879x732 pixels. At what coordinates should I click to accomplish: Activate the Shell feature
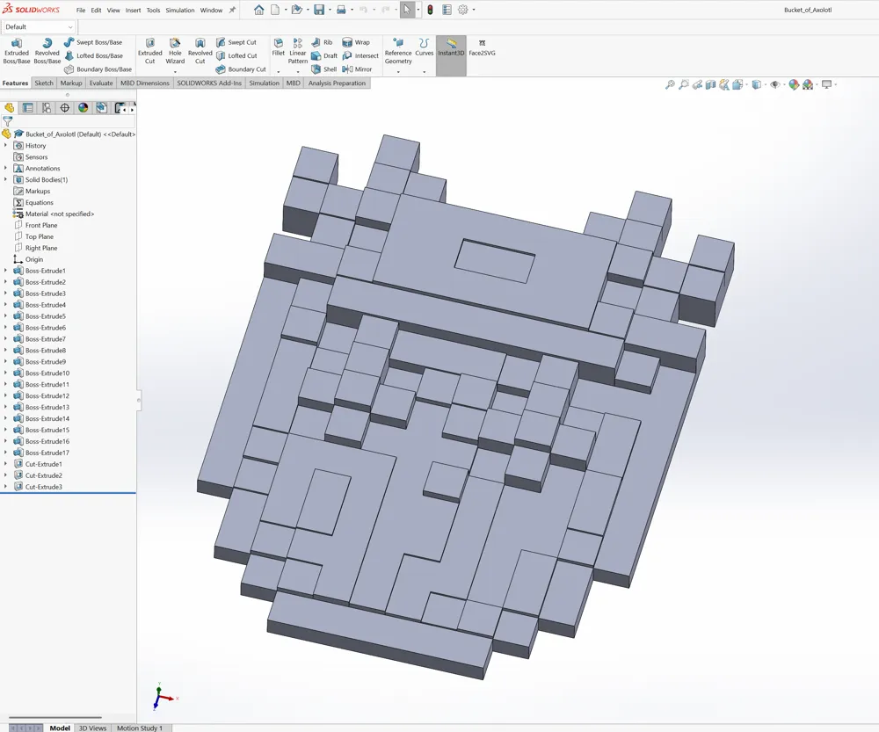[323, 69]
